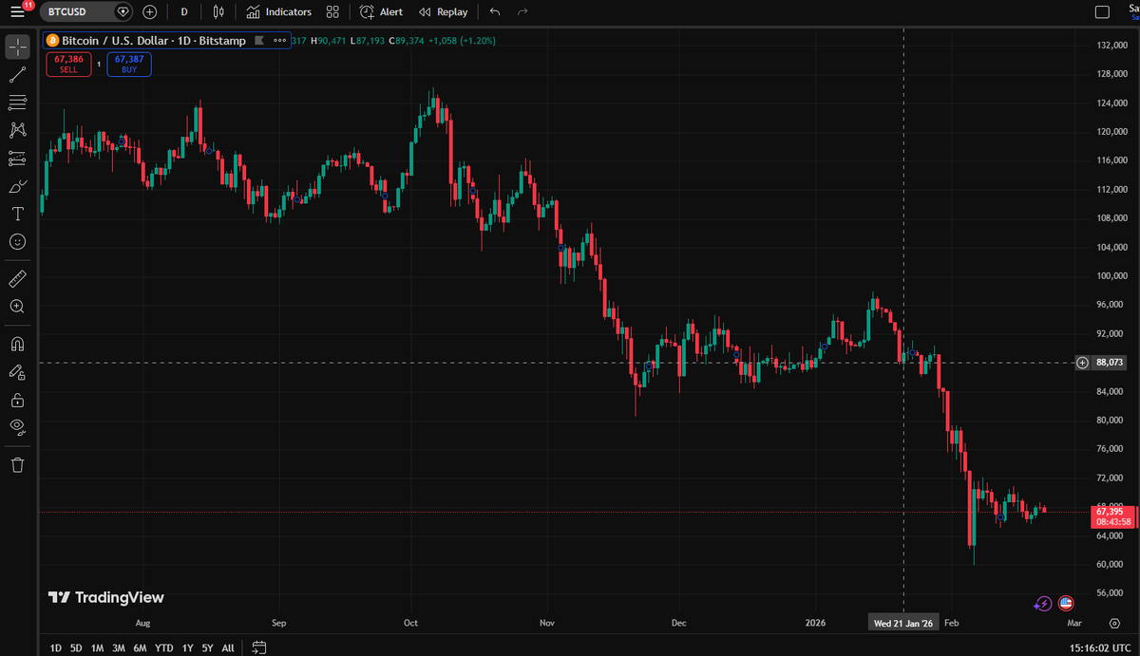Open Indicators from the top toolbar
The image size is (1140, 656).
pyautogui.click(x=278, y=11)
